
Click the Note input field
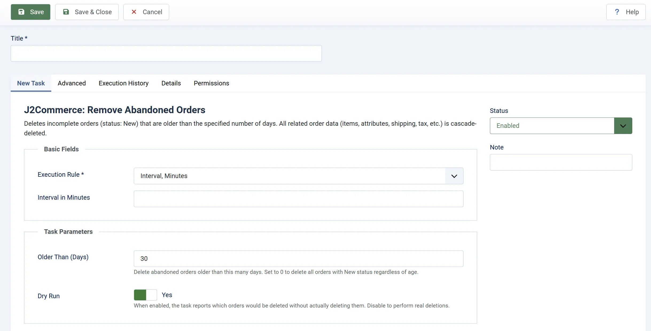pyautogui.click(x=561, y=162)
